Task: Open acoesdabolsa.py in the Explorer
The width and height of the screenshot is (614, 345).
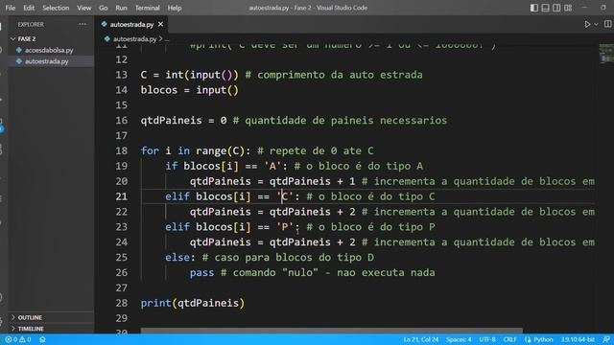Action: click(x=49, y=50)
